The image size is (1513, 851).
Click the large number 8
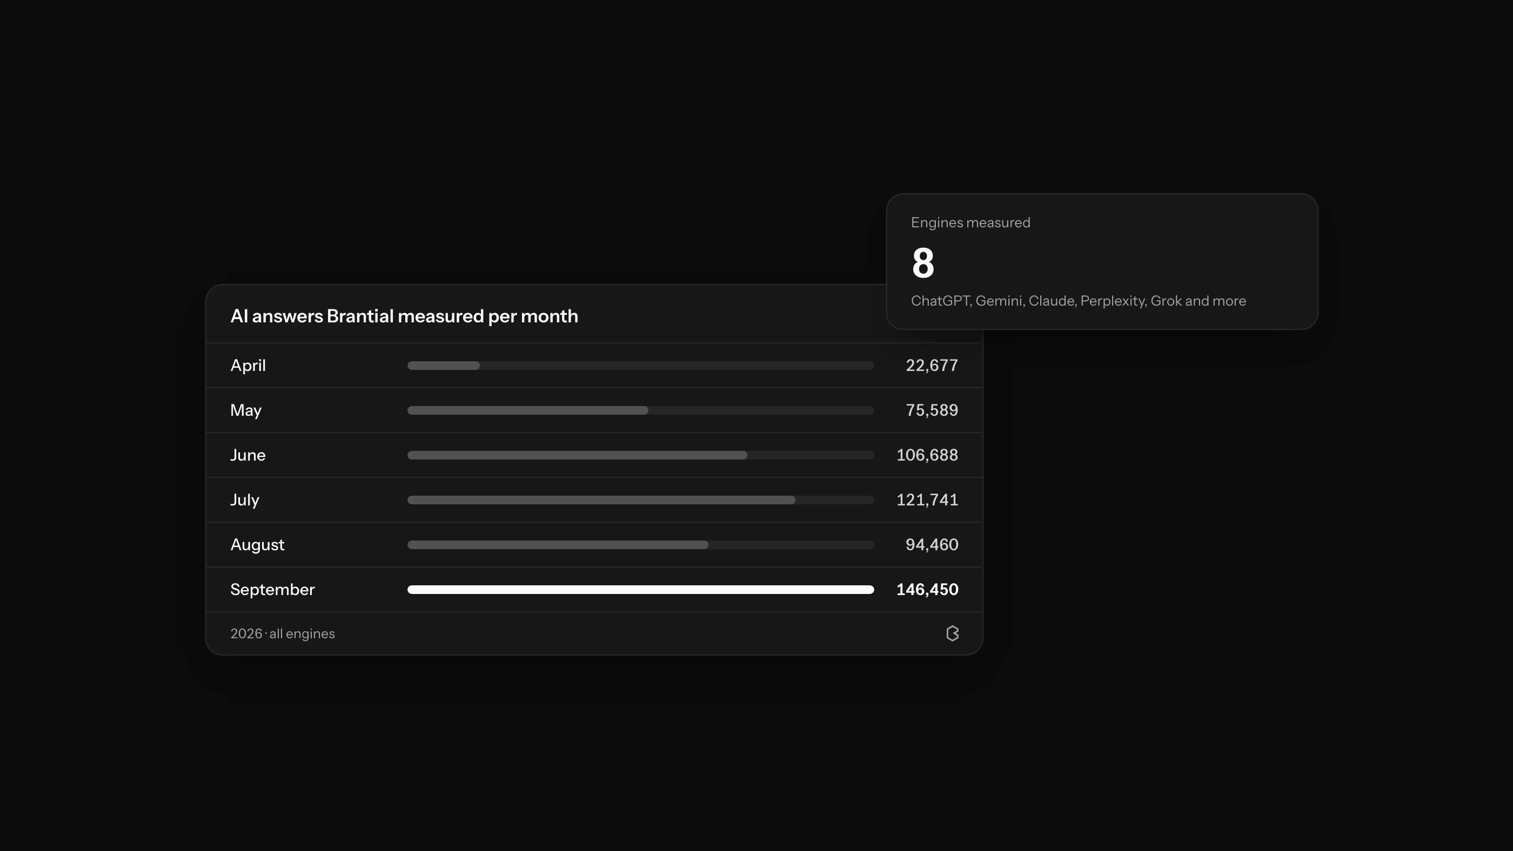(x=923, y=263)
